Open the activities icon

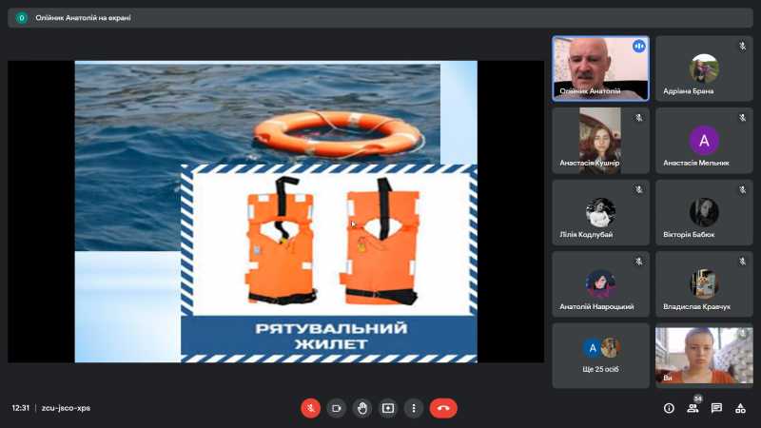pos(740,408)
